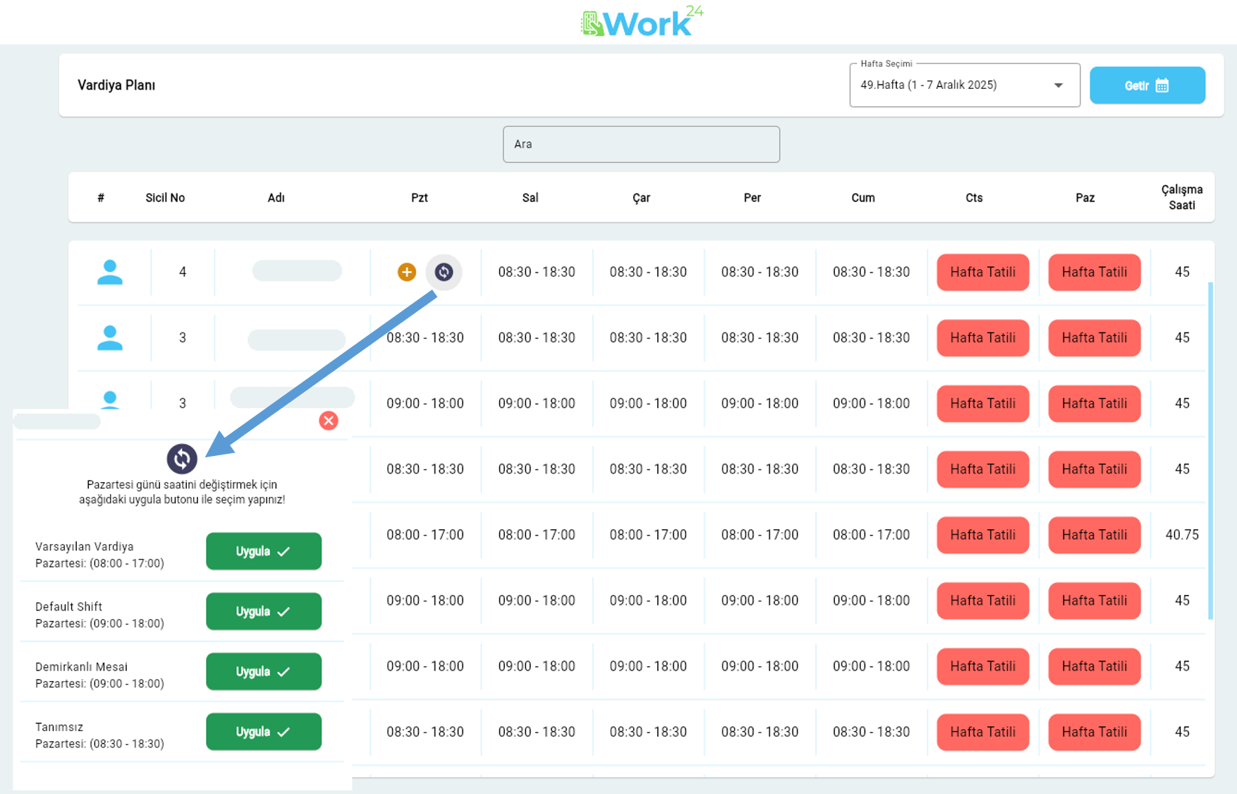Click the user avatar in second row
The height and width of the screenshot is (794, 1237).
click(110, 337)
